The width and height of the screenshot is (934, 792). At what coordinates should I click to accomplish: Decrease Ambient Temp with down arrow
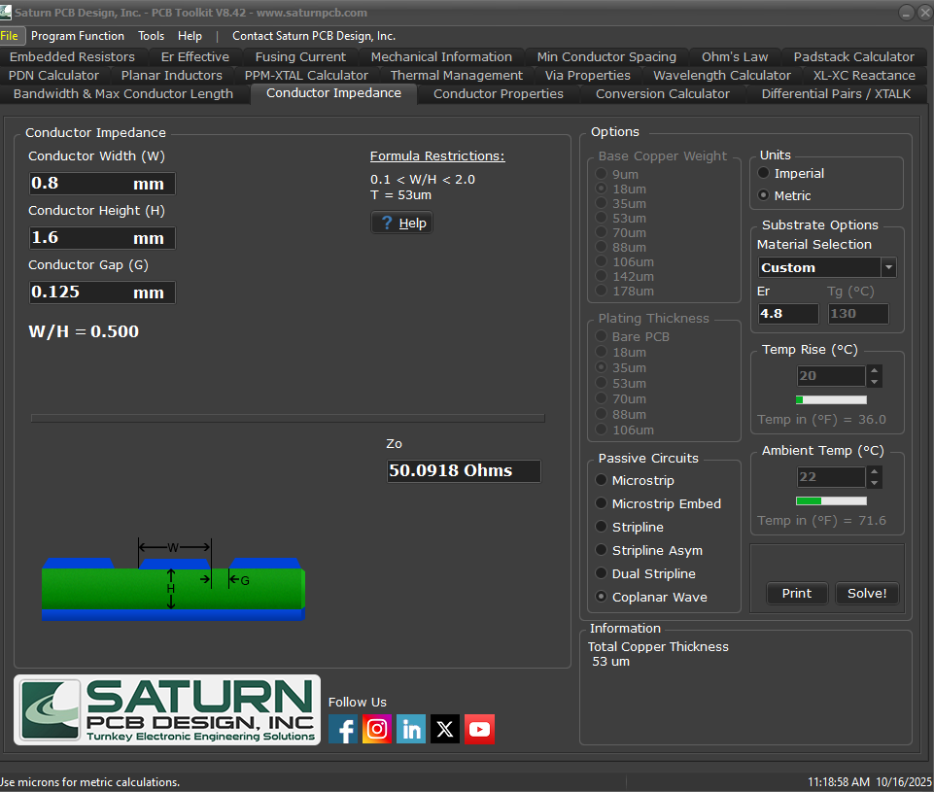[875, 483]
